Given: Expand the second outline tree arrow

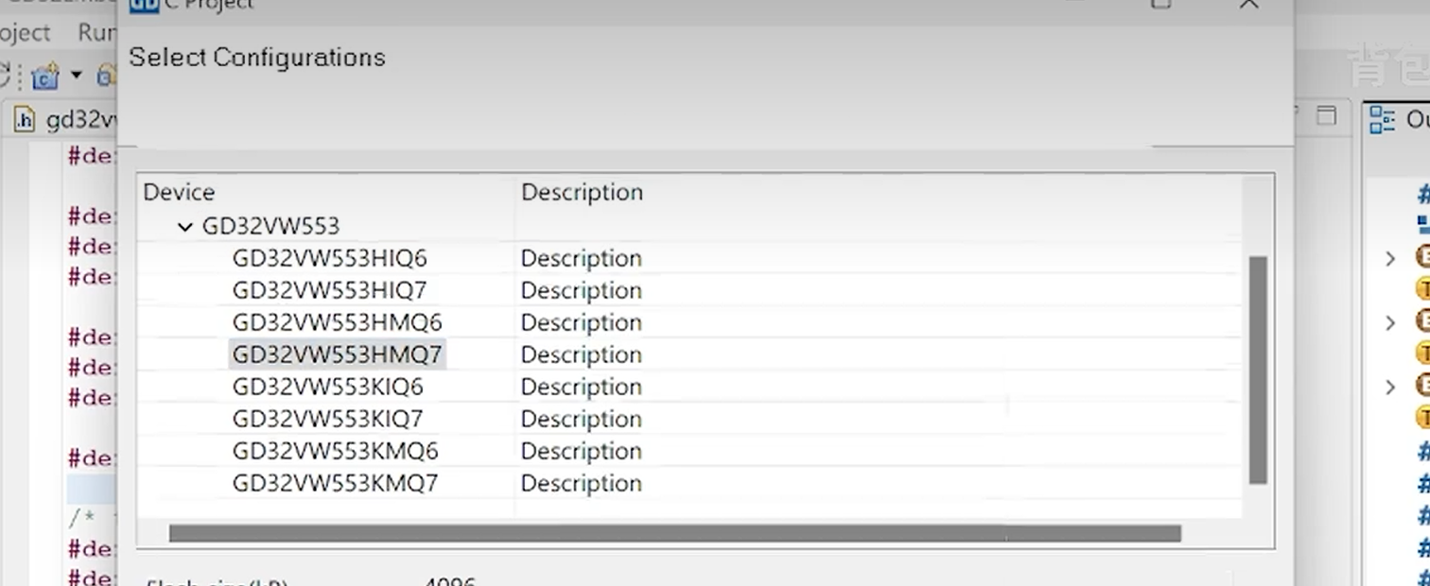Looking at the screenshot, I should 1390,322.
